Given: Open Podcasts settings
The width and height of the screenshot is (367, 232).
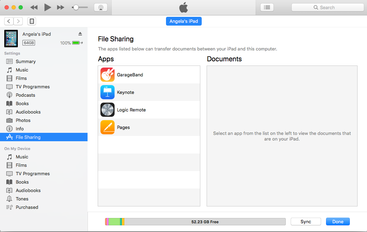Looking at the screenshot, I should [44, 95].
